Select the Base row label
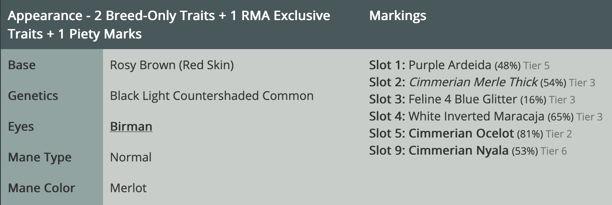The height and width of the screenshot is (205, 612). (x=22, y=65)
